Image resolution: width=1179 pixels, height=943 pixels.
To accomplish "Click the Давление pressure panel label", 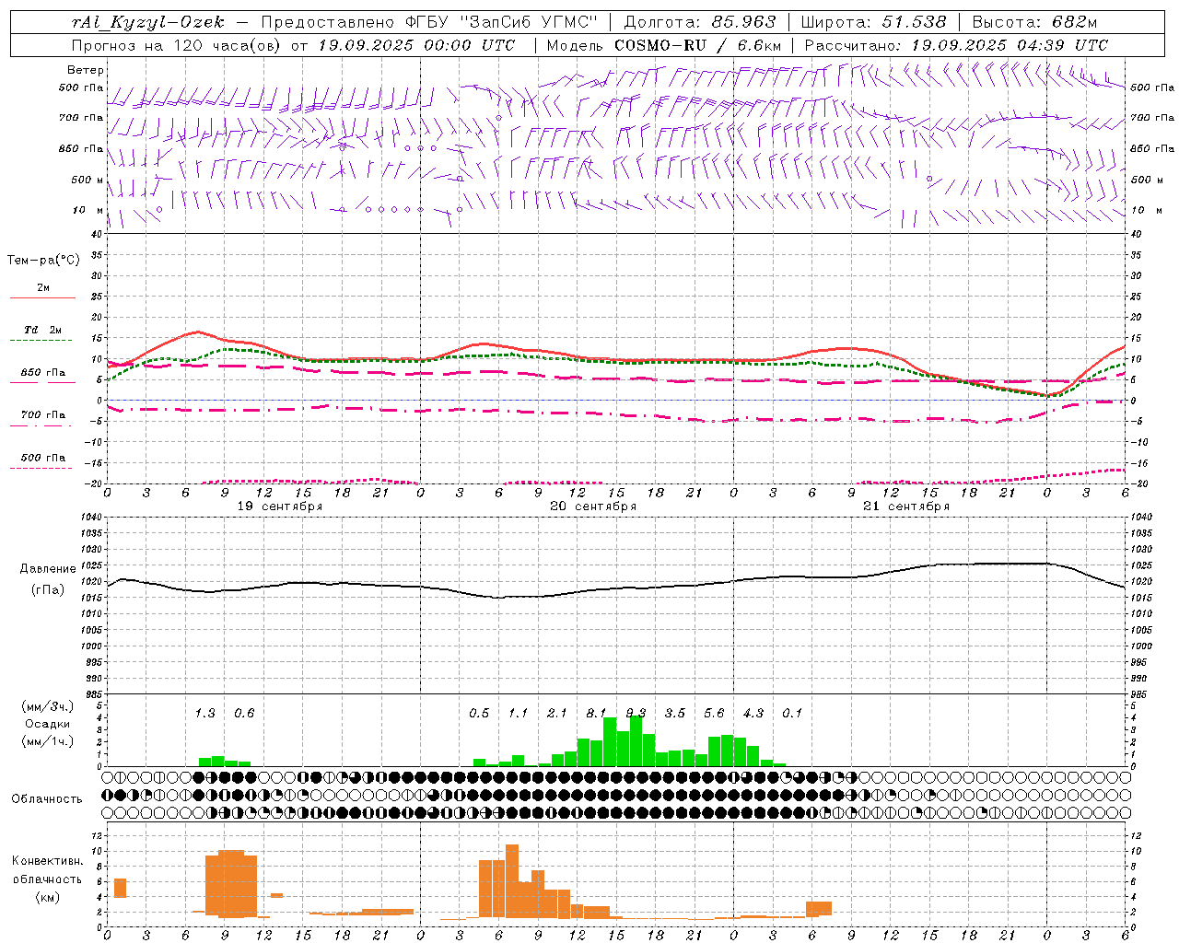I will click(48, 569).
